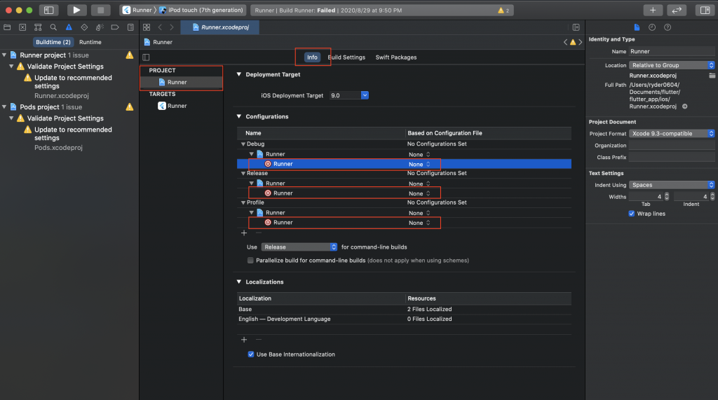Click the Class Prefix text field

click(672, 158)
